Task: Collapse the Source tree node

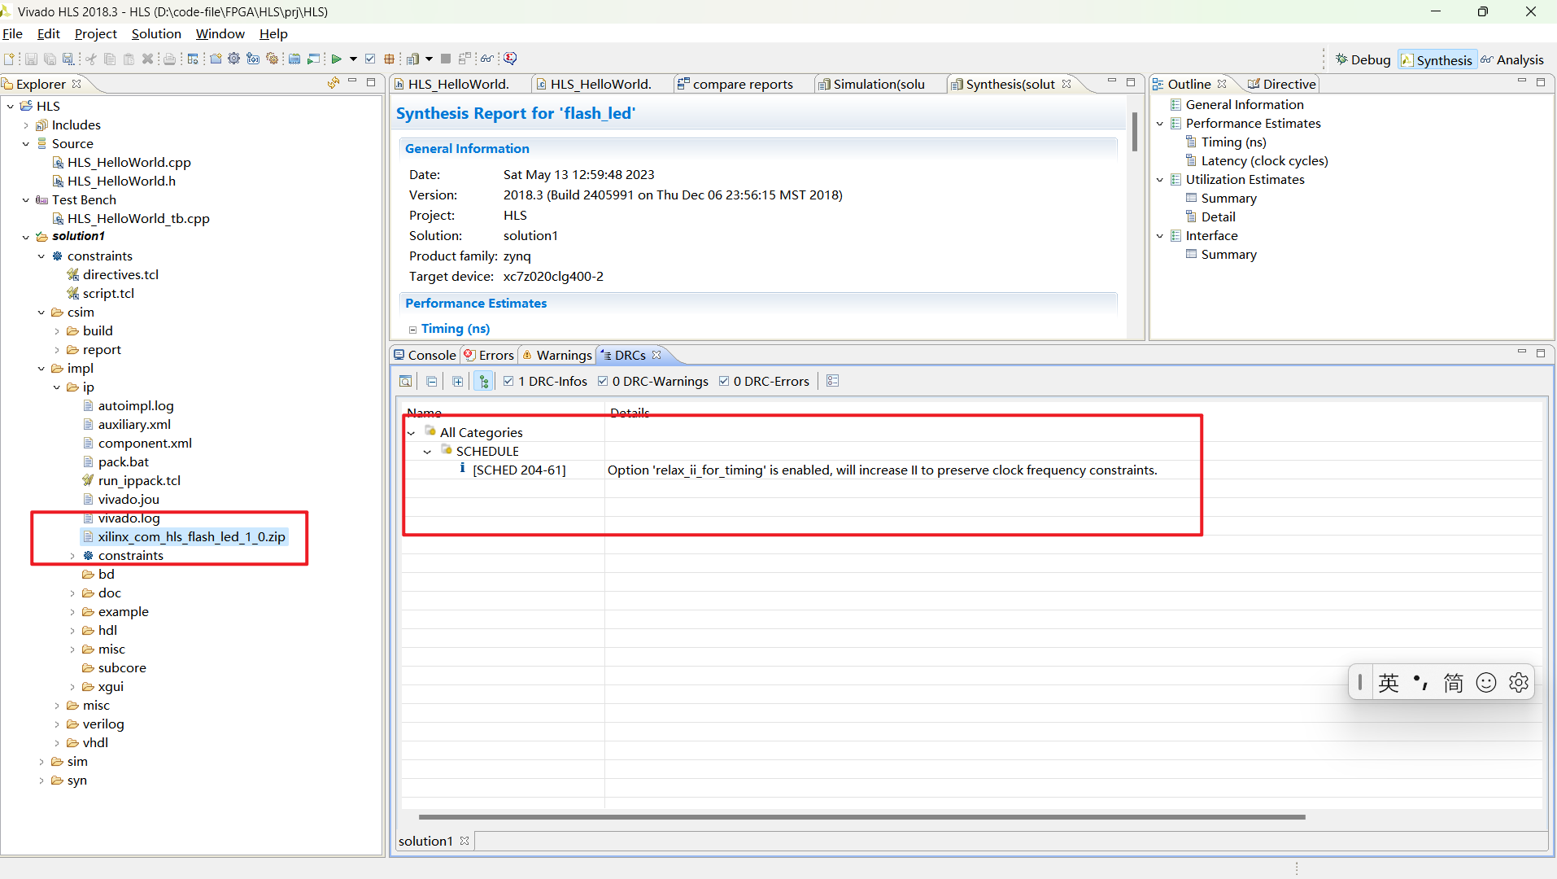Action: coord(26,144)
